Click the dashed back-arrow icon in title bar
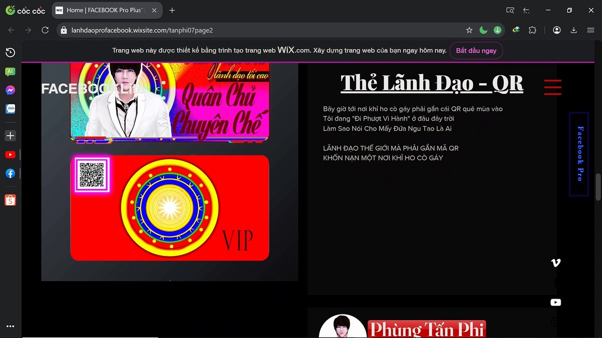Image resolution: width=602 pixels, height=338 pixels. 526,10
